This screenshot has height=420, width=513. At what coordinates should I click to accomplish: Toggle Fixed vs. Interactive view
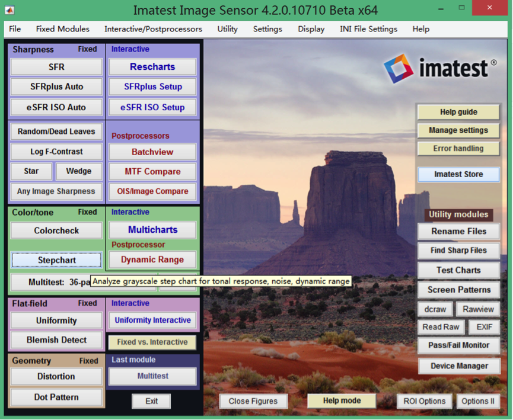point(152,342)
